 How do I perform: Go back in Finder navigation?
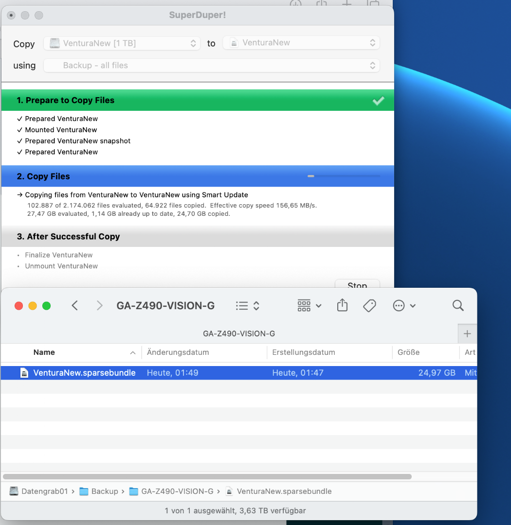75,305
